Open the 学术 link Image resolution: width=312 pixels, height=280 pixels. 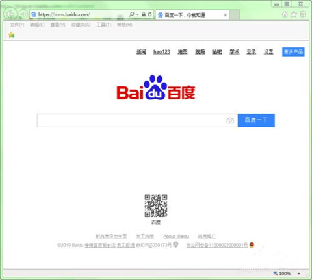point(235,52)
